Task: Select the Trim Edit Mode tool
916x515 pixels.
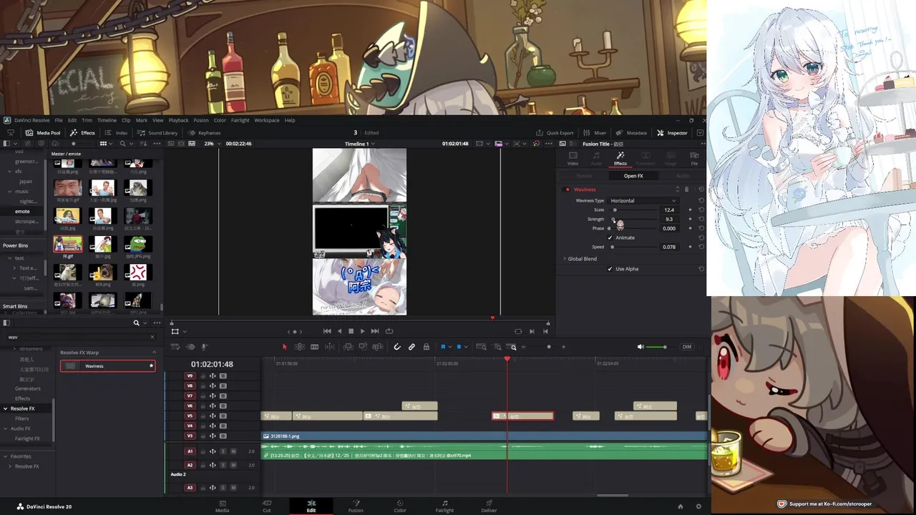Action: (x=299, y=347)
